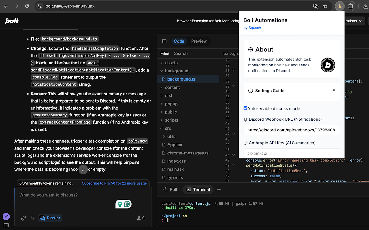Go back to the previous browser page
369x230 pixels.
point(6,6)
